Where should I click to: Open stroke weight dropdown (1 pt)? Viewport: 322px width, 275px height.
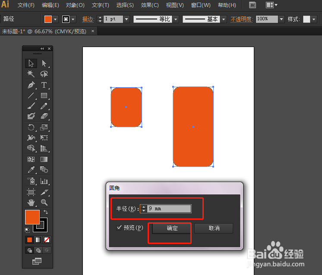point(127,19)
